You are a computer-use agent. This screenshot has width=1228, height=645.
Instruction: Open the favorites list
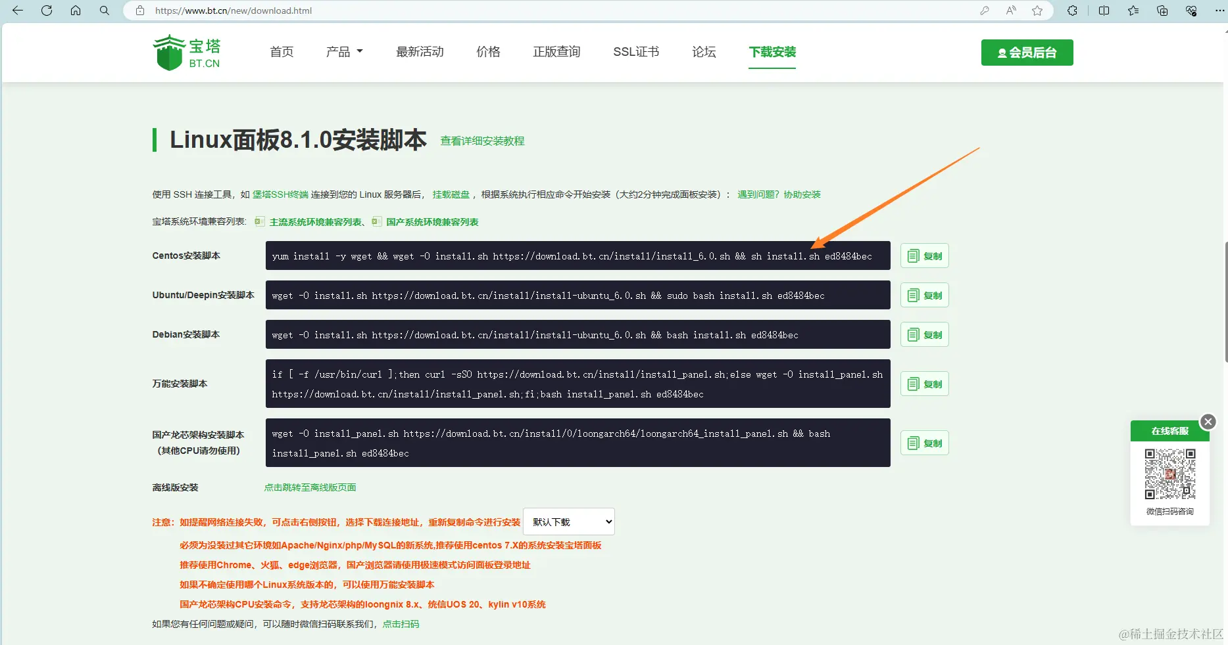click(x=1133, y=11)
